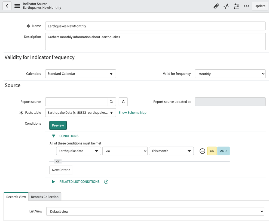
Task: Open the additional actions hamburger menu
Action: (17, 6)
